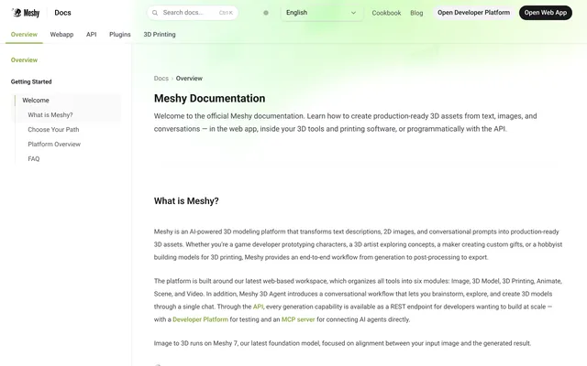Click the search magnifier icon
Viewport: 587px width, 366px height.
click(155, 13)
